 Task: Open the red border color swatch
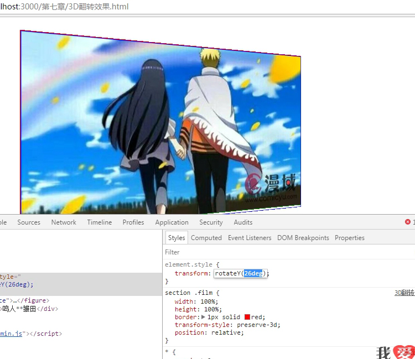tap(247, 317)
